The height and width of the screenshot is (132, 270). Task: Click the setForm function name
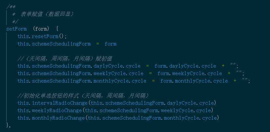[x=16, y=29]
